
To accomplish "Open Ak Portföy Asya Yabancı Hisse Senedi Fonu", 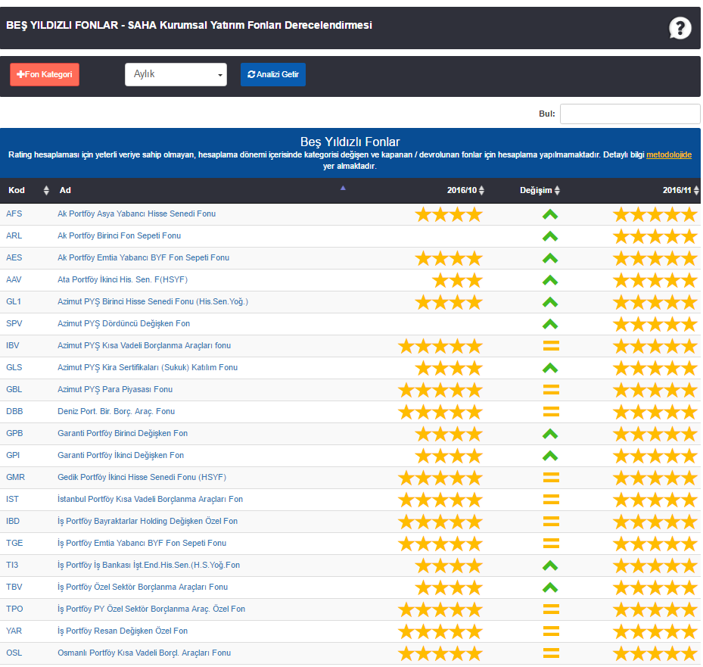I will click(136, 214).
